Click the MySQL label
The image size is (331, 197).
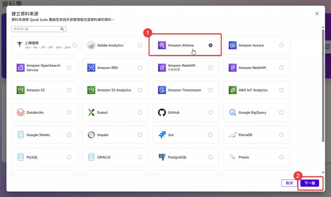pyautogui.click(x=32, y=157)
